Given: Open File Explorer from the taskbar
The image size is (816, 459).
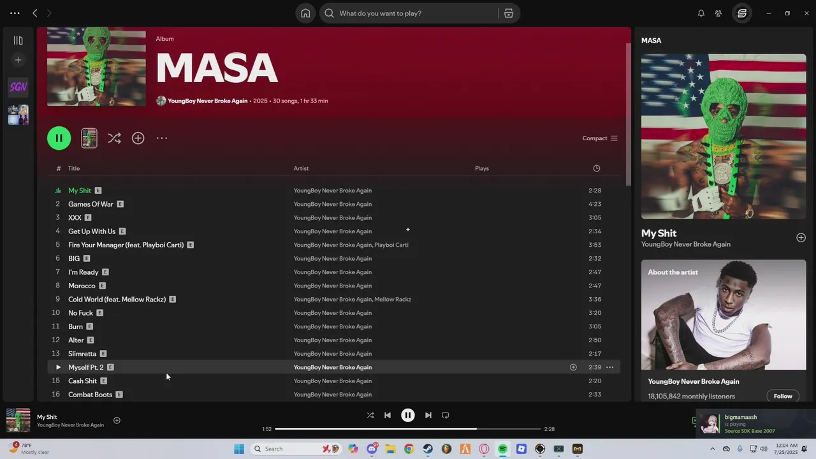Looking at the screenshot, I should (x=390, y=449).
